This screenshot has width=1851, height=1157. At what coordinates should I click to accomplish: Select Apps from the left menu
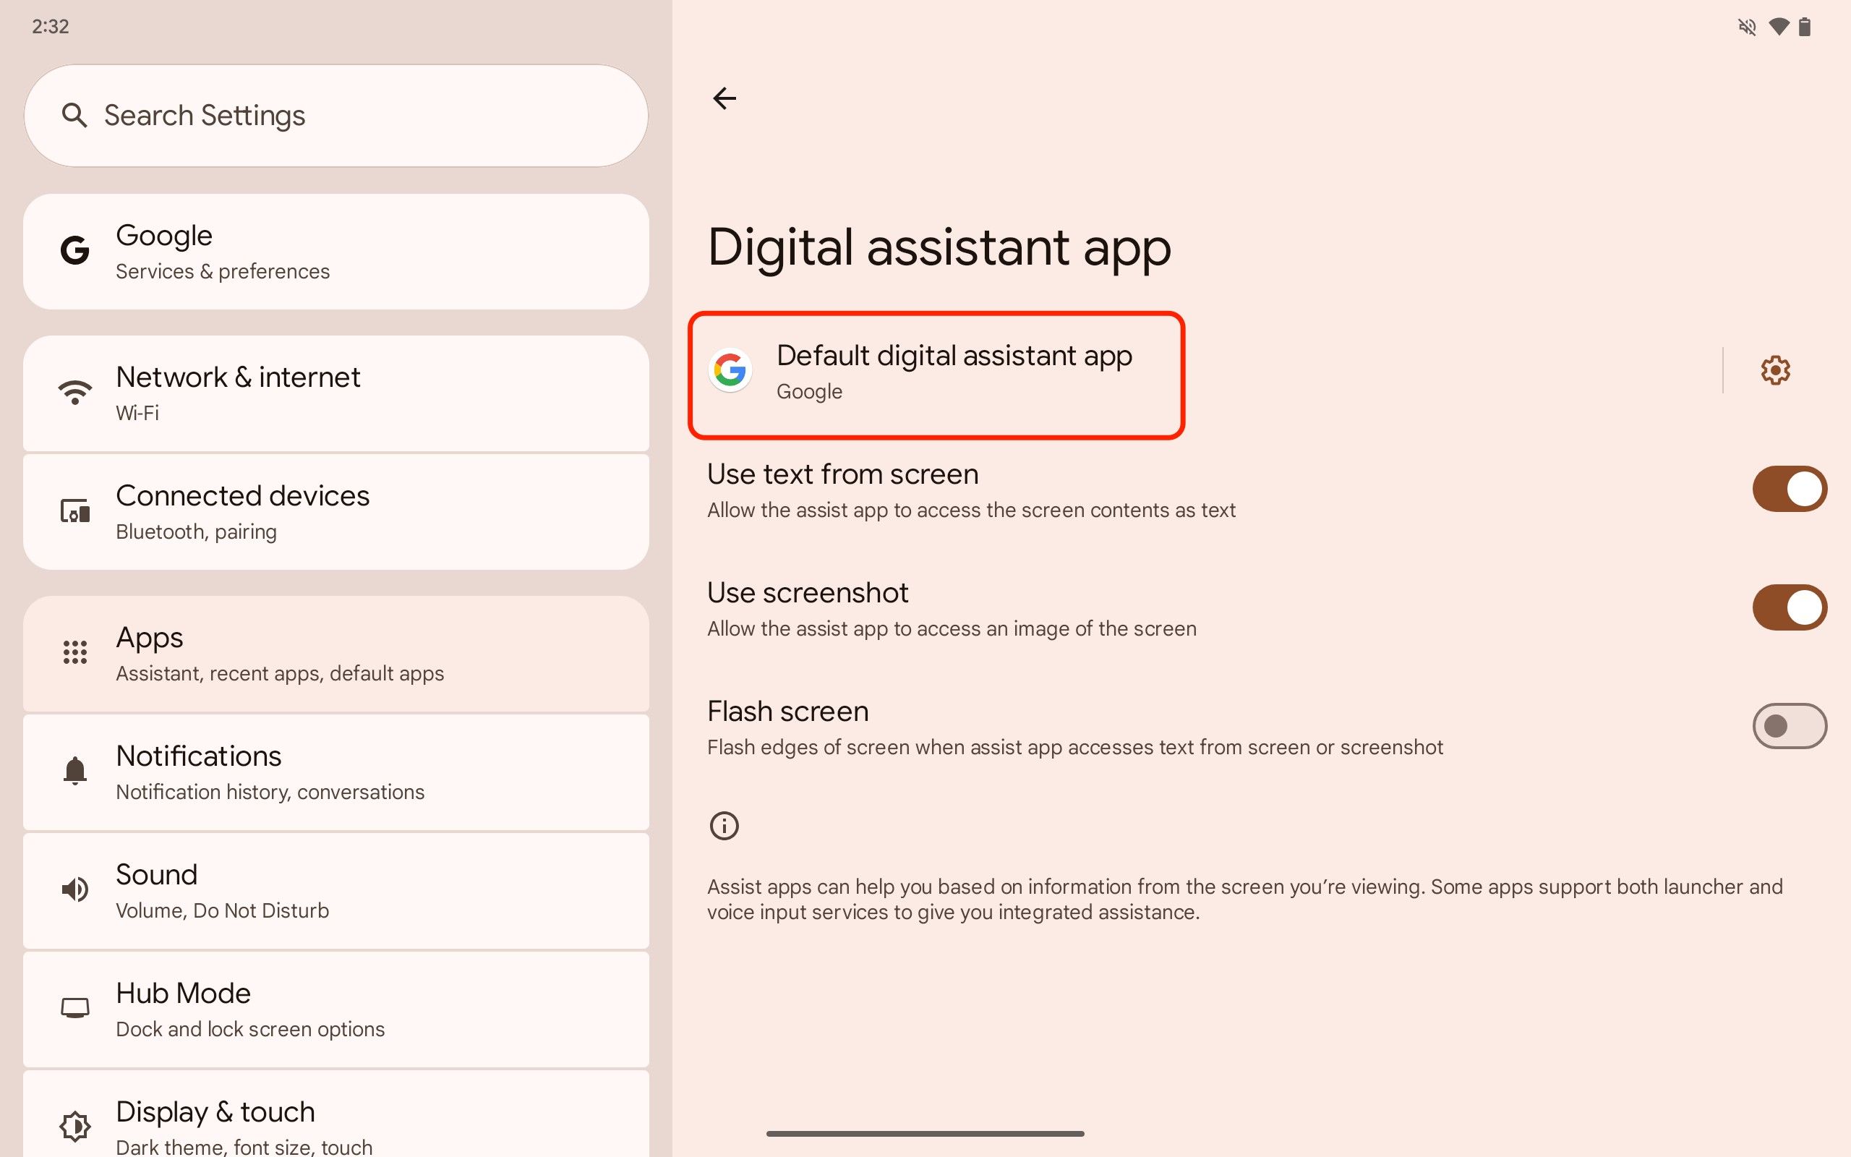(x=335, y=652)
